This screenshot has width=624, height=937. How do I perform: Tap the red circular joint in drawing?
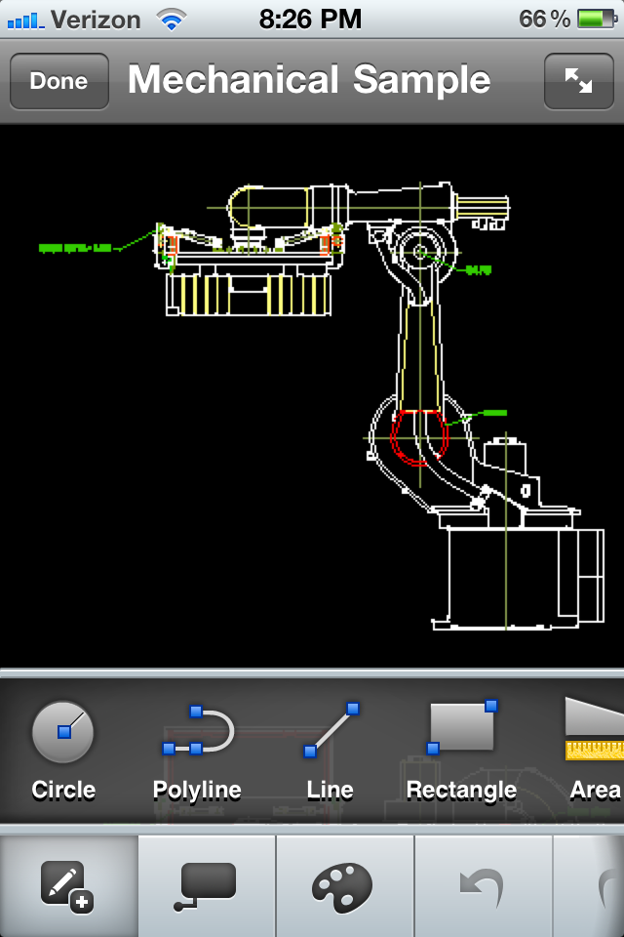419,435
